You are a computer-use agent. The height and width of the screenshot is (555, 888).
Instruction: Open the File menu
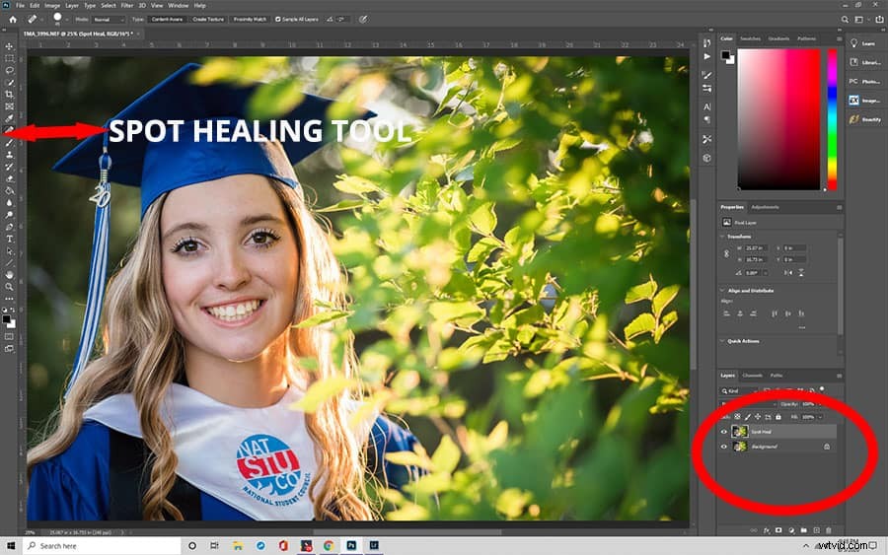20,5
